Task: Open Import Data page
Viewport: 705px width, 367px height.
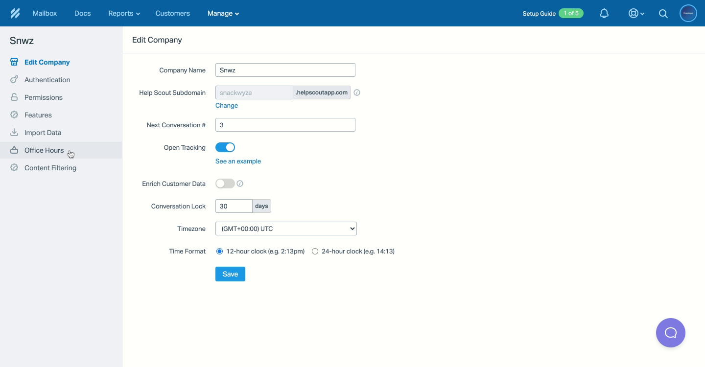Action: click(43, 133)
